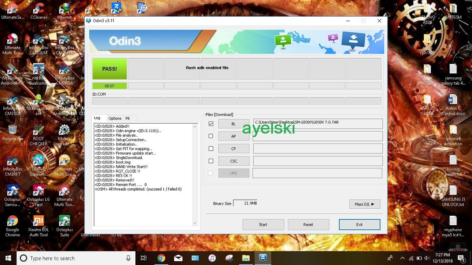Open the Mass D/L dropdown button
The width and height of the screenshot is (472, 265).
pos(365,204)
